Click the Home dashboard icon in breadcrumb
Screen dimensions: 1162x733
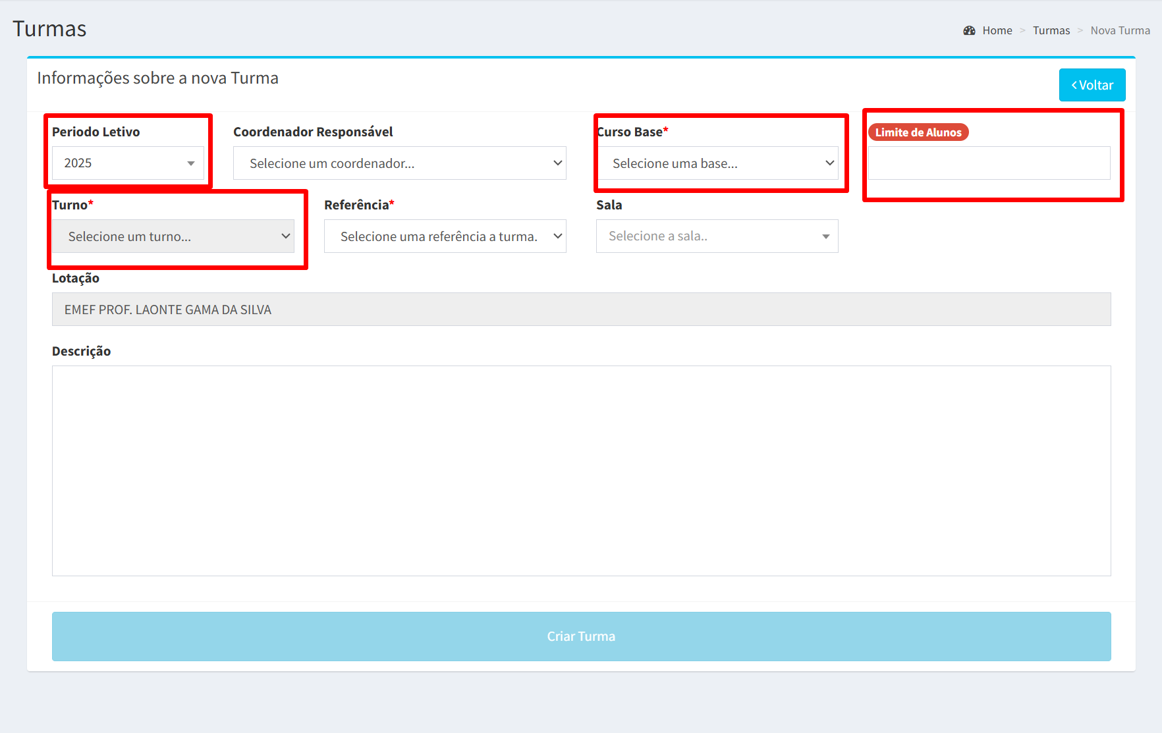point(969,30)
